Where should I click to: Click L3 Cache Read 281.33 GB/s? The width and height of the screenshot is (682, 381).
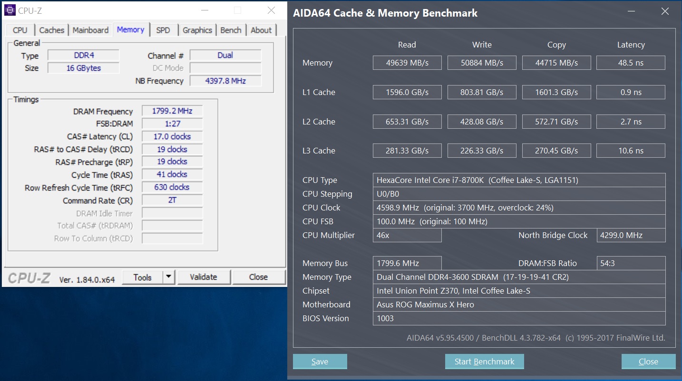pyautogui.click(x=407, y=151)
